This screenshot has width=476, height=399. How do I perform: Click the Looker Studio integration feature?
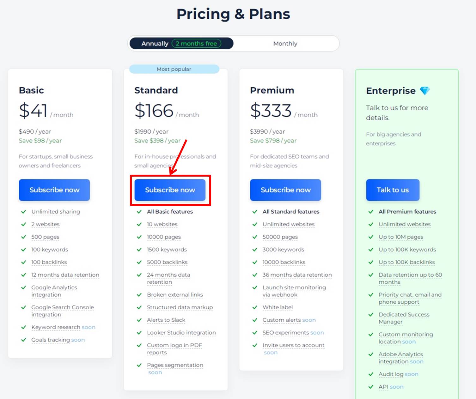point(181,333)
